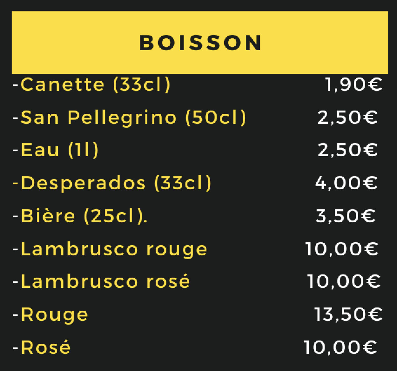This screenshot has height=371, width=397.
Task: Click the 1,90€ Canette price
Action: pos(354,84)
